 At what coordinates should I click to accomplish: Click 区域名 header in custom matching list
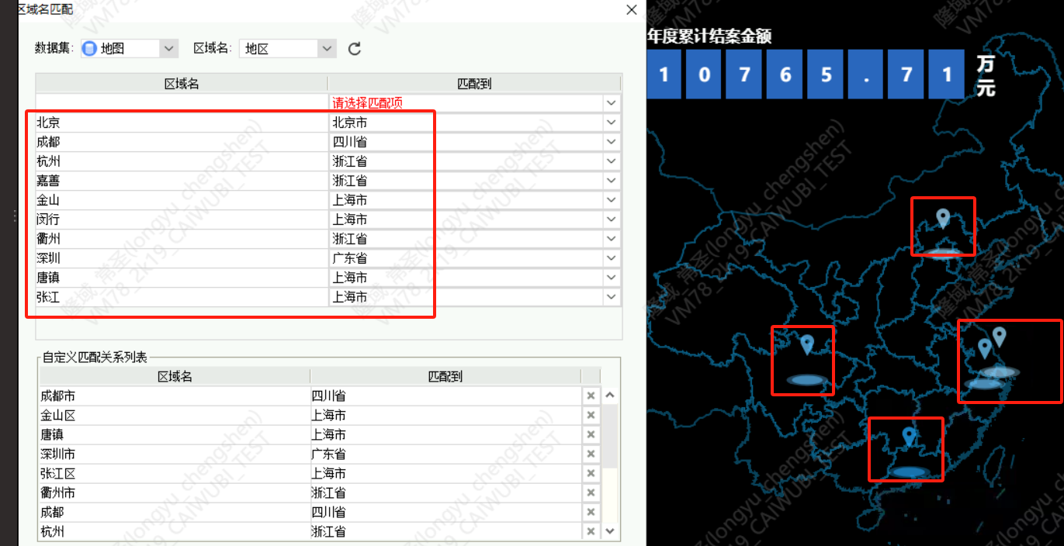pyautogui.click(x=175, y=376)
